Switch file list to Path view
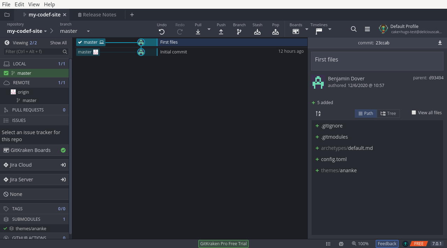 [366, 114]
